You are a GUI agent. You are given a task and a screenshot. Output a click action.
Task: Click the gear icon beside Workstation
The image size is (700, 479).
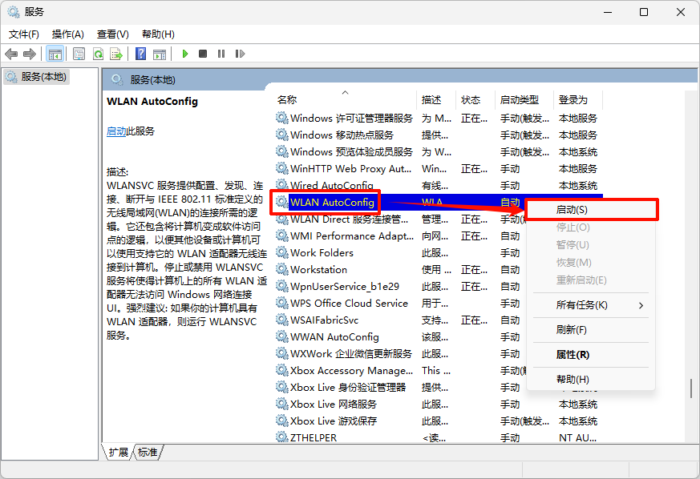pyautogui.click(x=281, y=269)
